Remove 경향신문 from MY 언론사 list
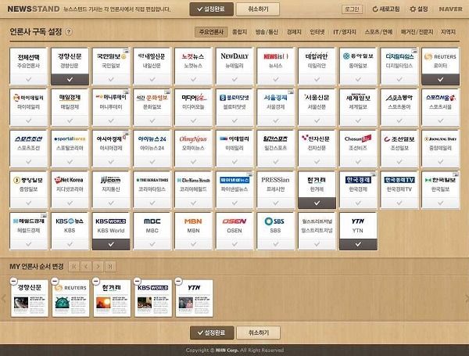469x356 pixels. (13, 281)
